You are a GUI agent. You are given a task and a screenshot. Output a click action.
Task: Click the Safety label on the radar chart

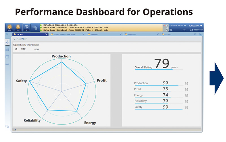(21, 81)
